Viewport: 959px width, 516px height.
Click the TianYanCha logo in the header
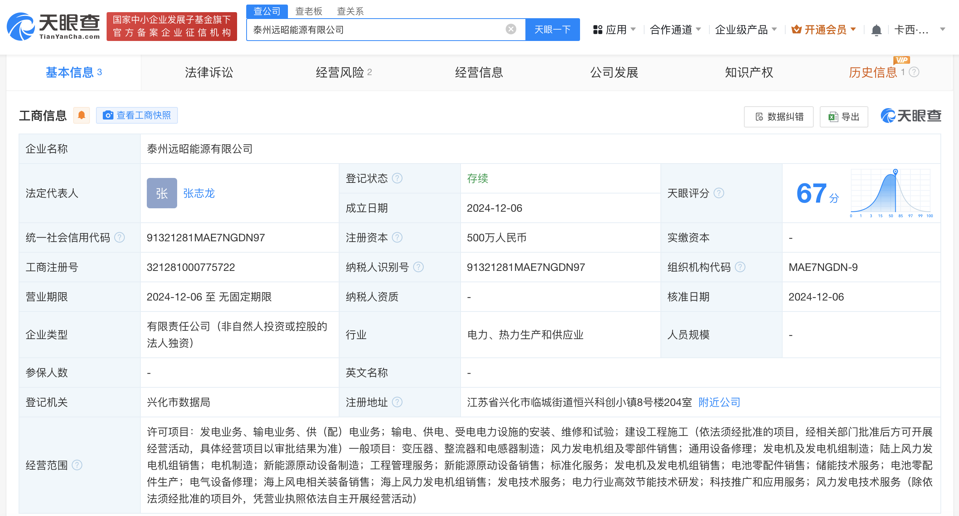tap(53, 27)
